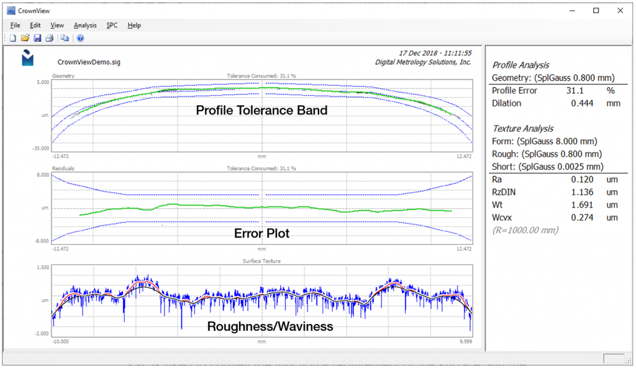Open a file using the folder toolbar icon
This screenshot has width=636, height=368.
pyautogui.click(x=25, y=38)
